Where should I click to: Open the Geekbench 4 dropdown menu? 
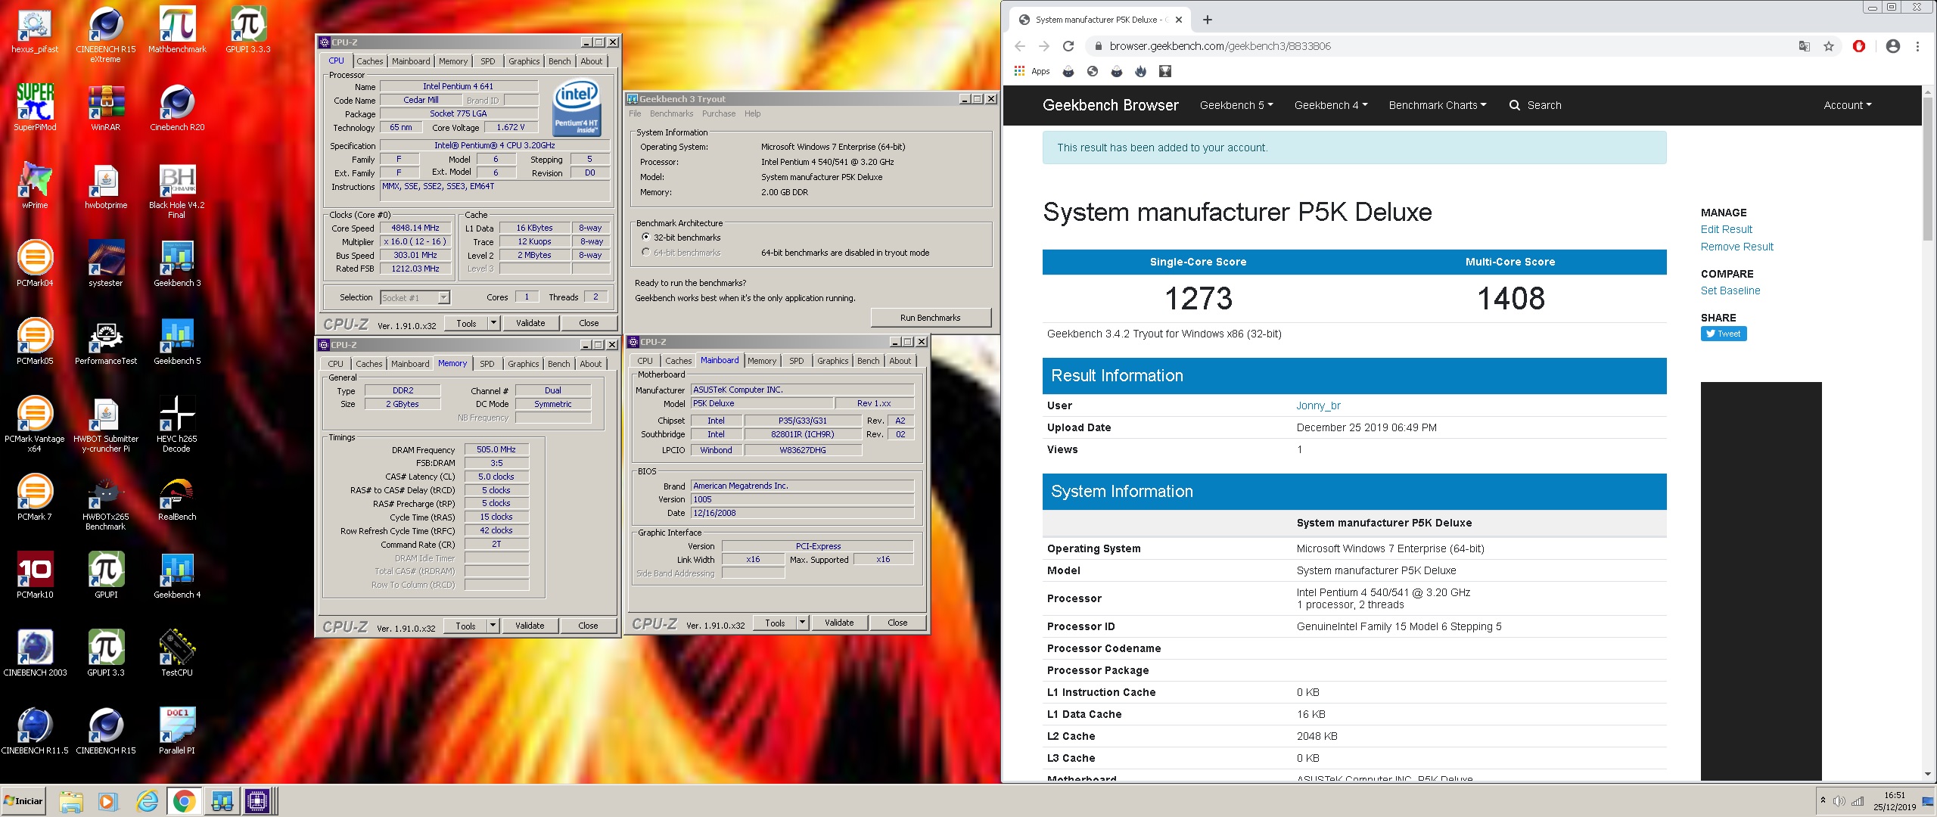pos(1331,105)
